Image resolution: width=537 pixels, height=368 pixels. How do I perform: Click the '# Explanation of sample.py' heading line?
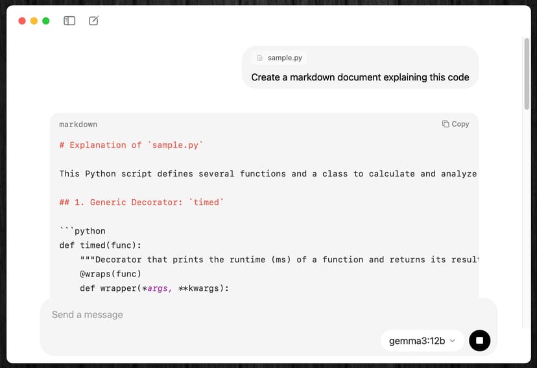coord(131,145)
